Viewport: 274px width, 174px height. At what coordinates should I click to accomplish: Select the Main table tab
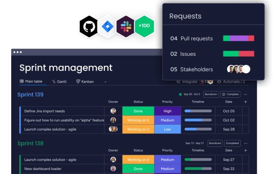[x=31, y=81]
